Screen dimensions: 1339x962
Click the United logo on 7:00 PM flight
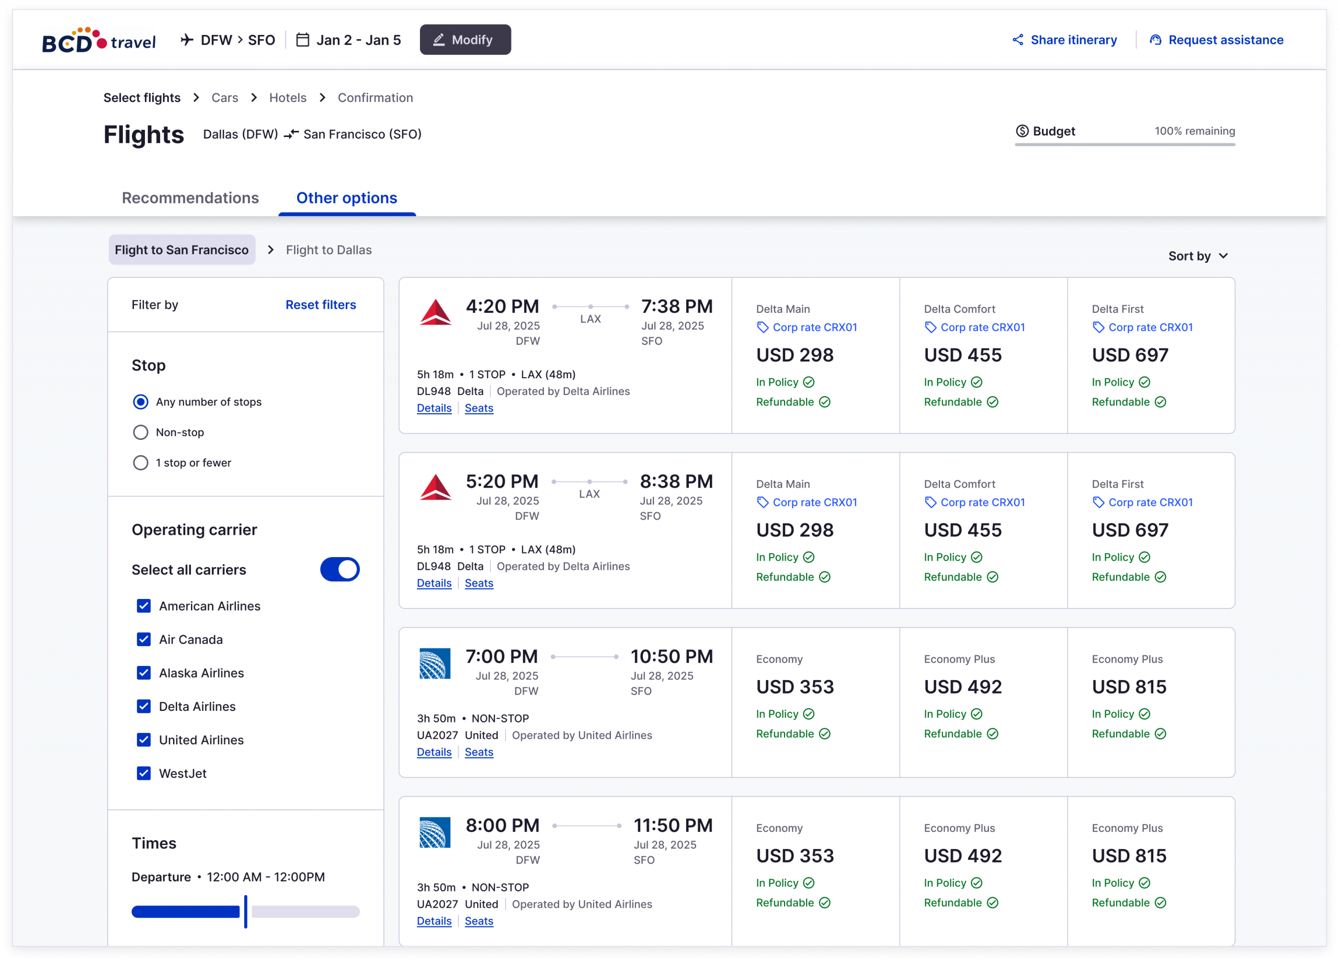tap(435, 663)
